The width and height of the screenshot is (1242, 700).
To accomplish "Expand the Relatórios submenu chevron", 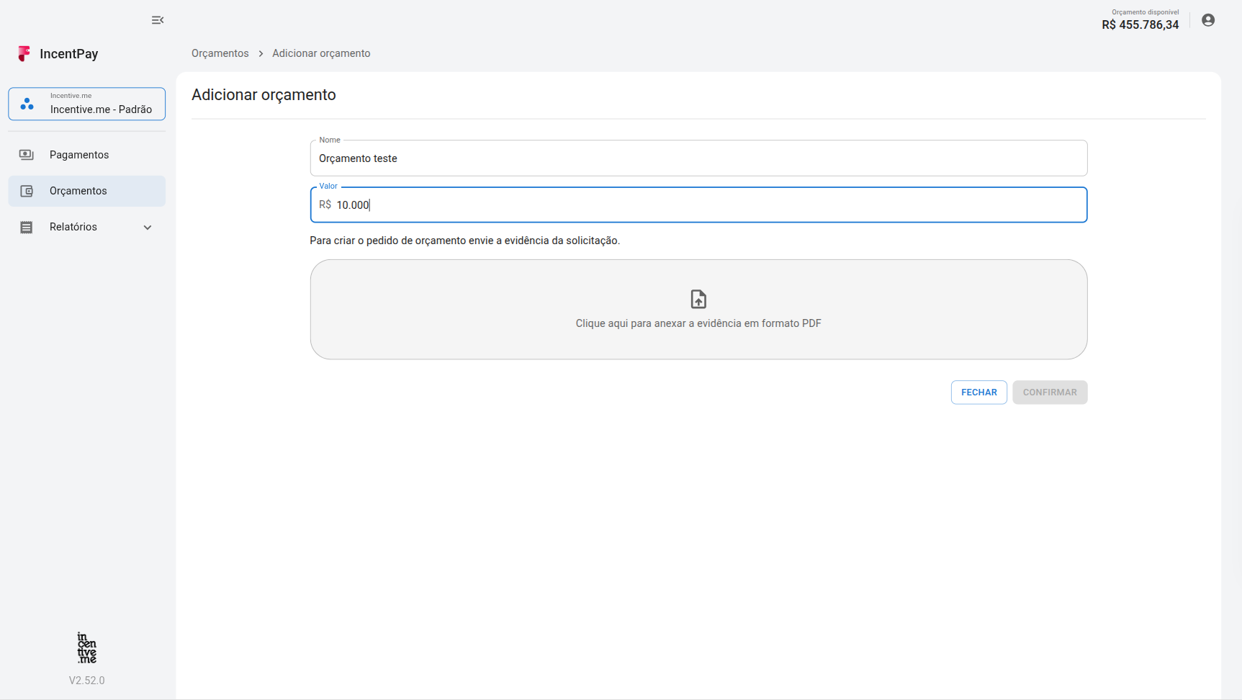I will [x=148, y=228].
